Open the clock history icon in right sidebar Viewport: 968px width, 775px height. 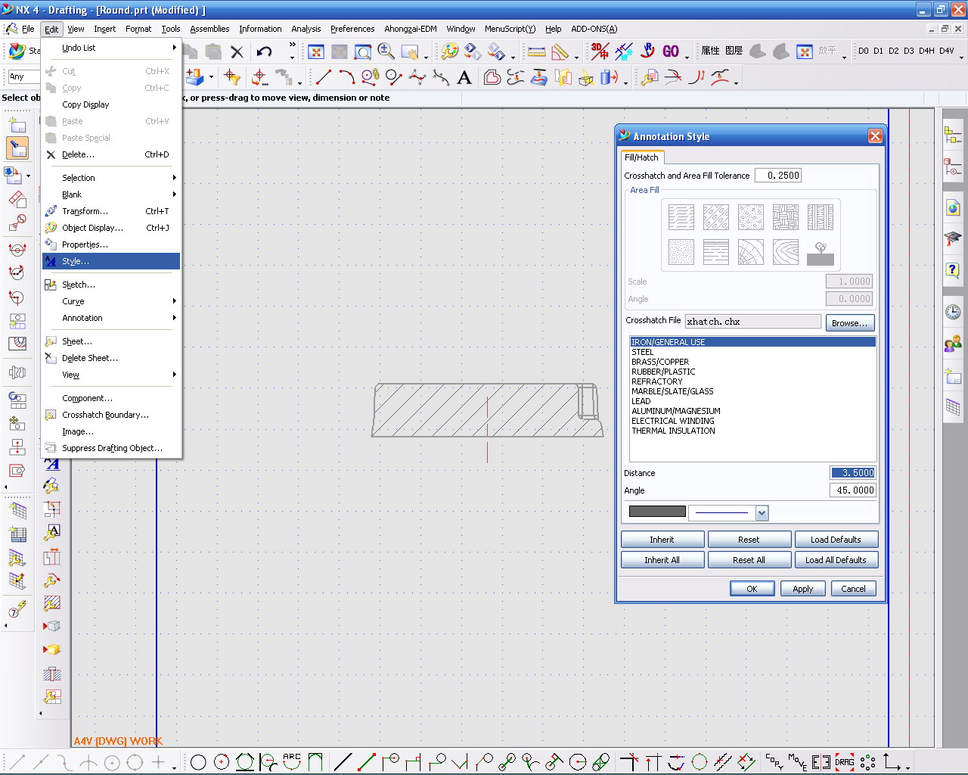(953, 312)
